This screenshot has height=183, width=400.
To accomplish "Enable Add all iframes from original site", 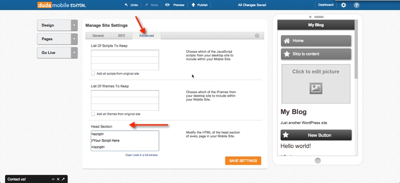I will [93, 114].
